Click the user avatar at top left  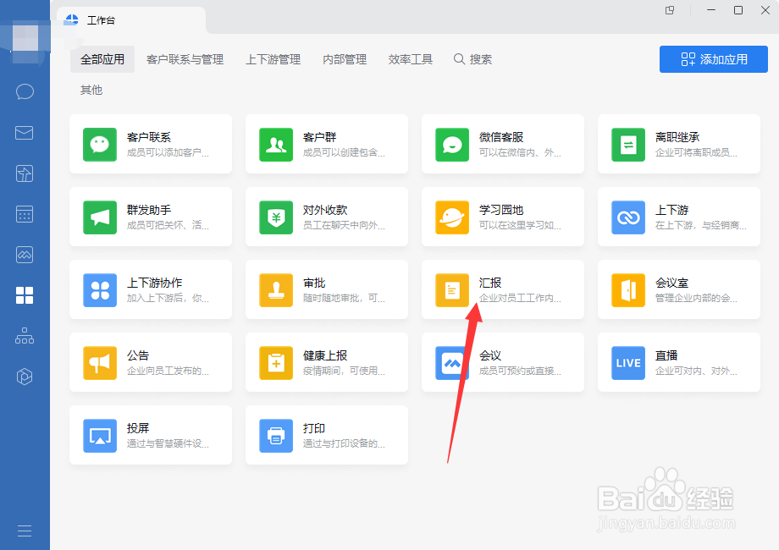point(25,38)
